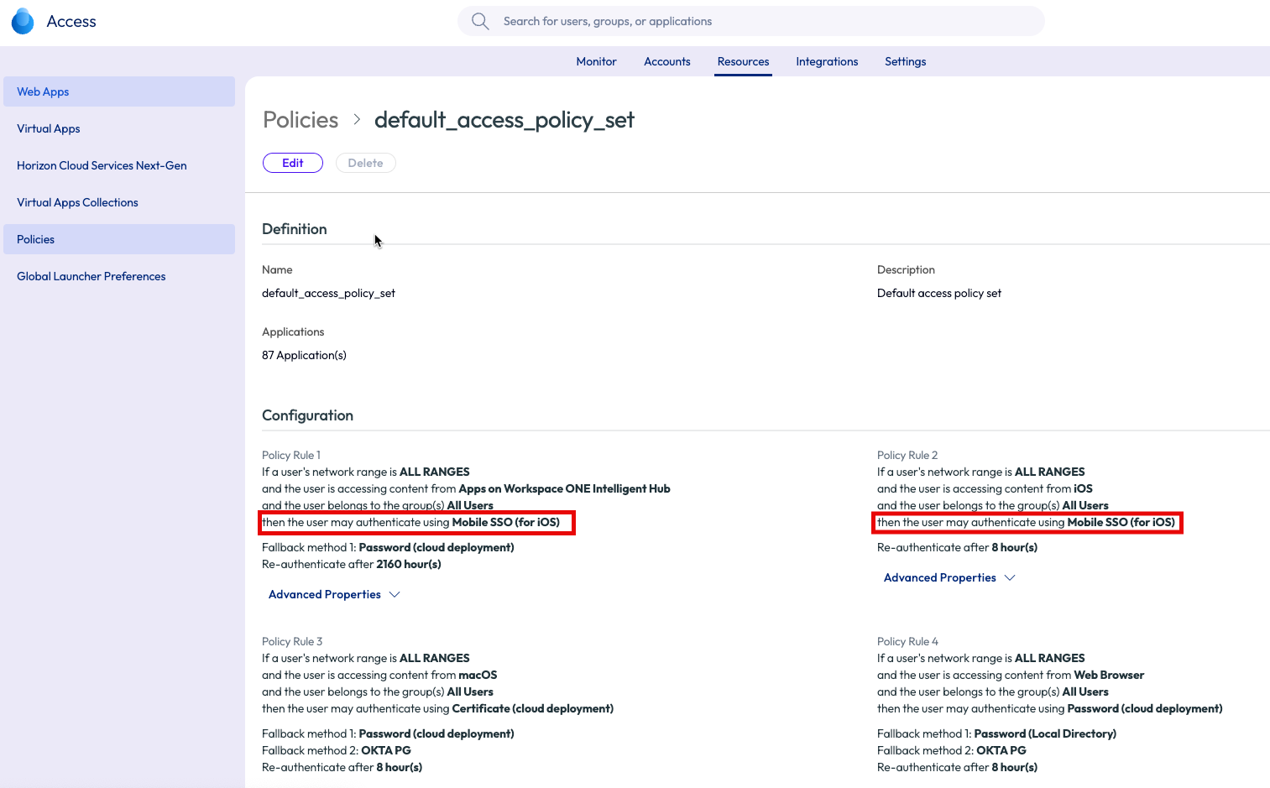View the 87 Application(s) list
Screen dimensions: 1270x788
[x=304, y=355]
